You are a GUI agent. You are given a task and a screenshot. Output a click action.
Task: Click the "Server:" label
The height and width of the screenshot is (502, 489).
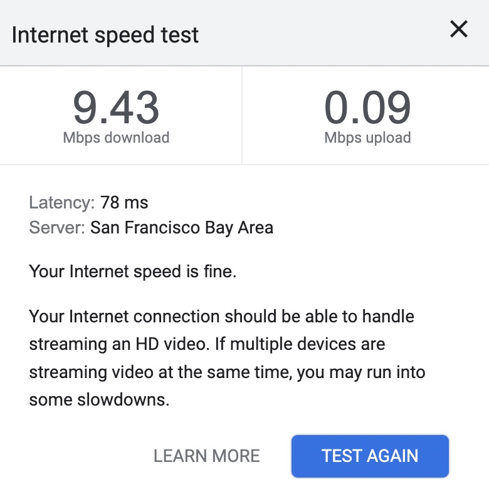point(57,227)
